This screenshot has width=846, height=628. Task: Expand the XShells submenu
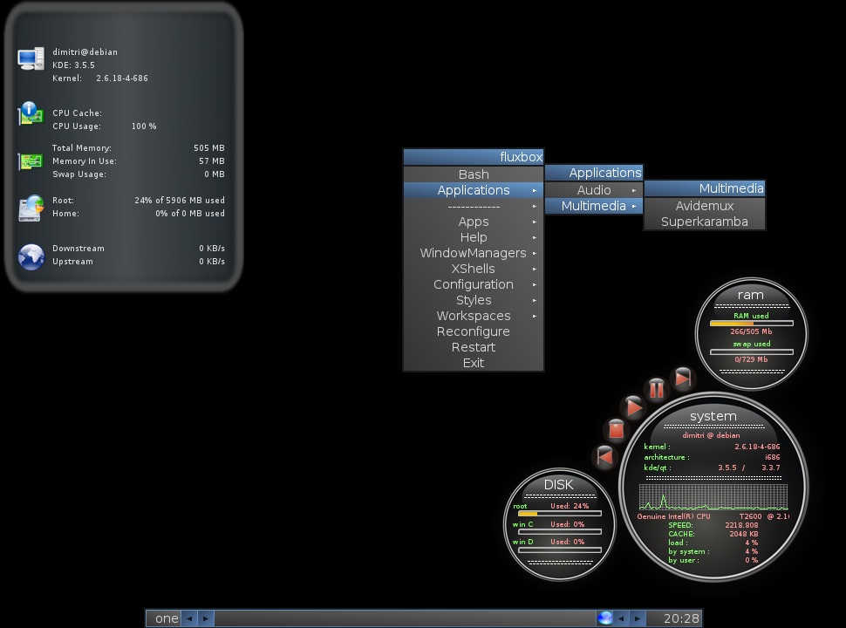474,269
